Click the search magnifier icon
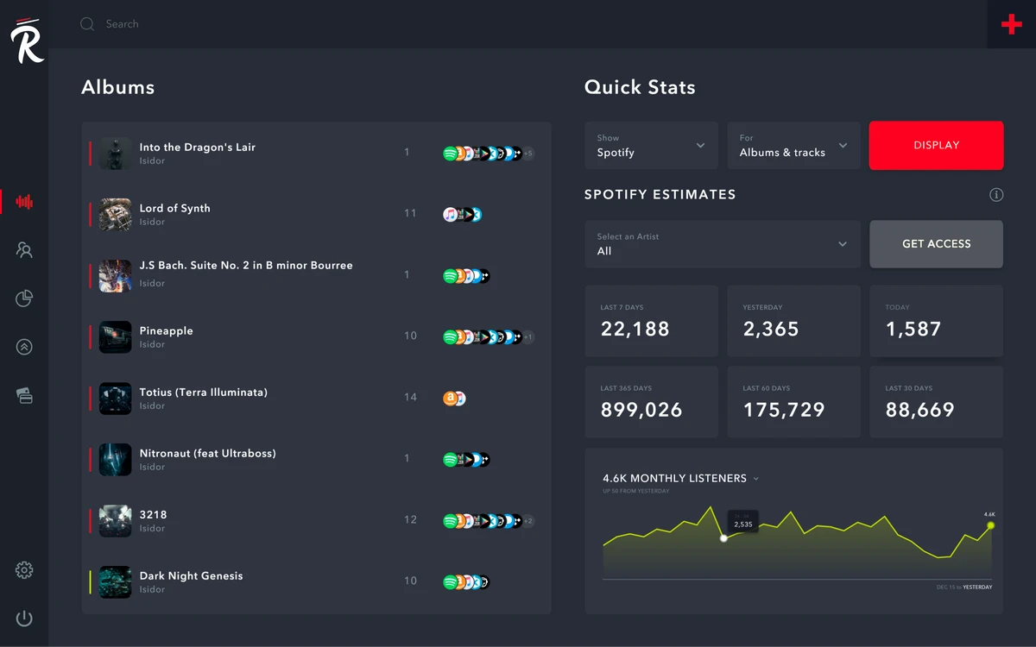 point(87,24)
